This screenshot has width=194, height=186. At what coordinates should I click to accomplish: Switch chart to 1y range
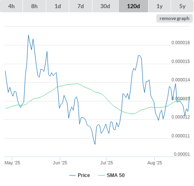click(x=160, y=6)
